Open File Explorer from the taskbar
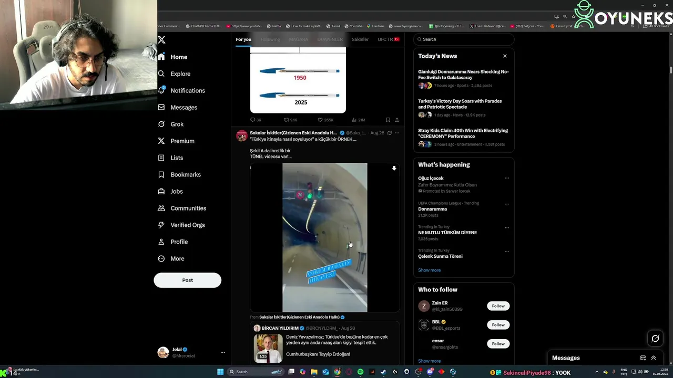673x378 pixels. click(314, 372)
